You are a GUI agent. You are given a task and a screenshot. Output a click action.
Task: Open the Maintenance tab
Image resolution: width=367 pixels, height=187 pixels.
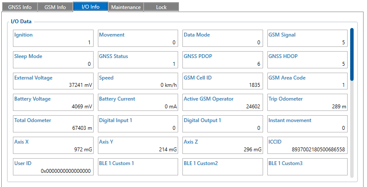125,7
